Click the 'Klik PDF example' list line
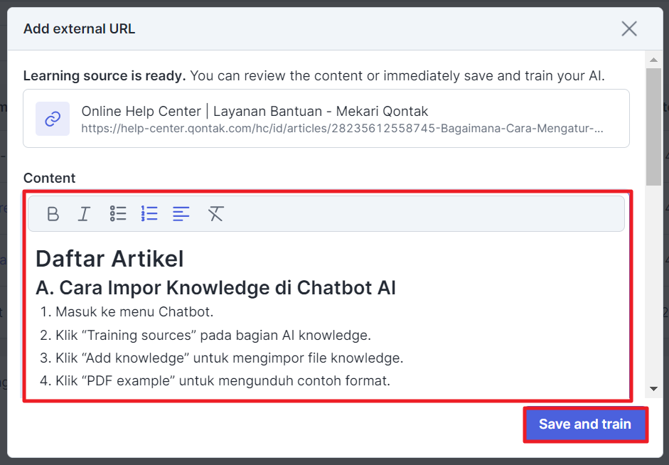The height and width of the screenshot is (465, 669). click(223, 381)
